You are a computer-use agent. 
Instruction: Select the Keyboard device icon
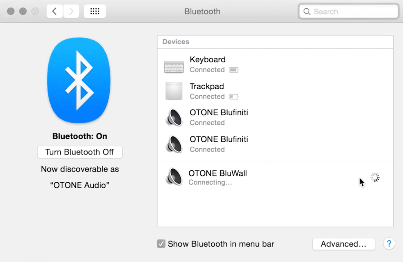pos(174,67)
